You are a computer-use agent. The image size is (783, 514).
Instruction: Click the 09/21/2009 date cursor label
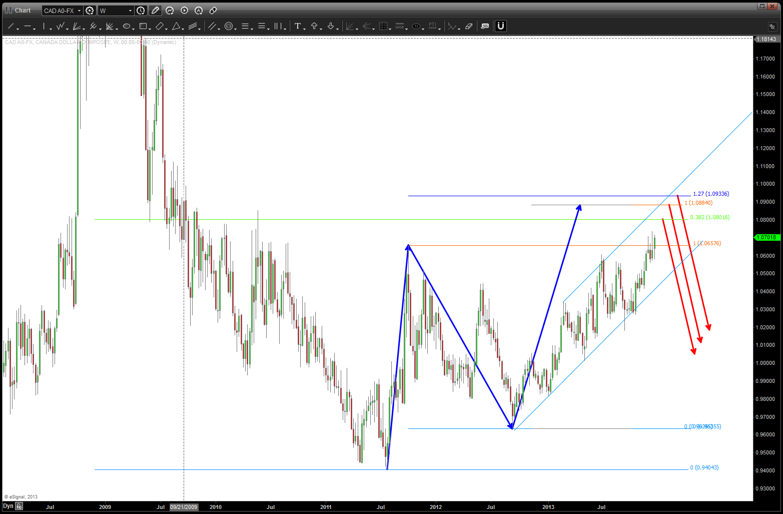[x=184, y=507]
